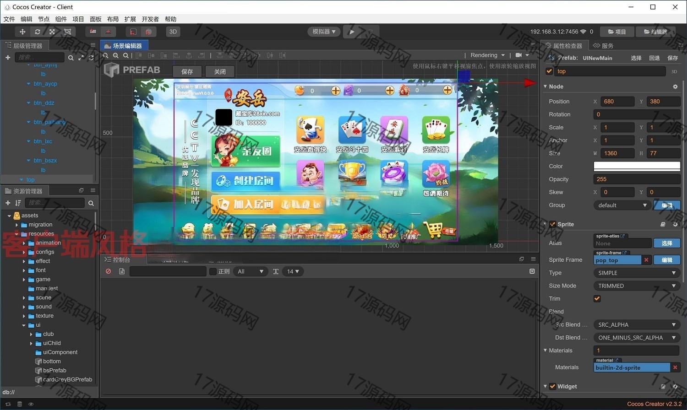Expand the migration folder
The width and height of the screenshot is (687, 410).
click(17, 225)
